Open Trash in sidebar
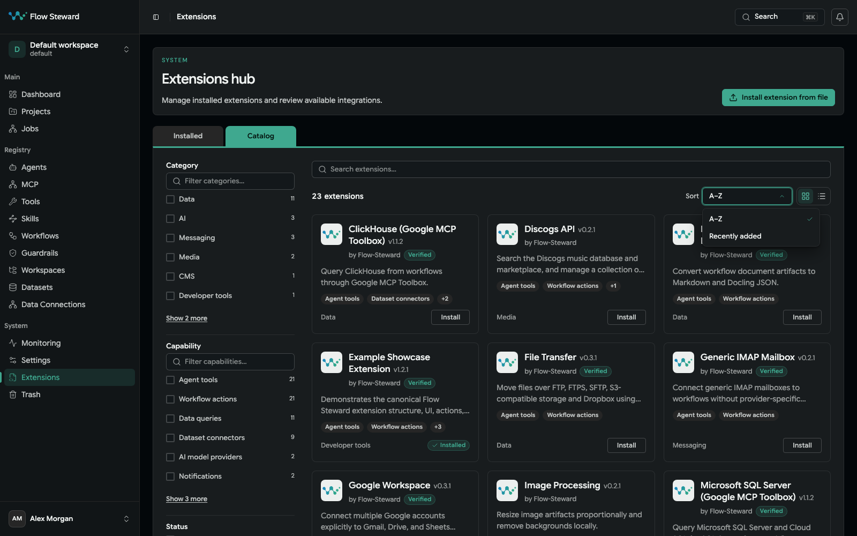This screenshot has height=536, width=857. click(x=70, y=394)
